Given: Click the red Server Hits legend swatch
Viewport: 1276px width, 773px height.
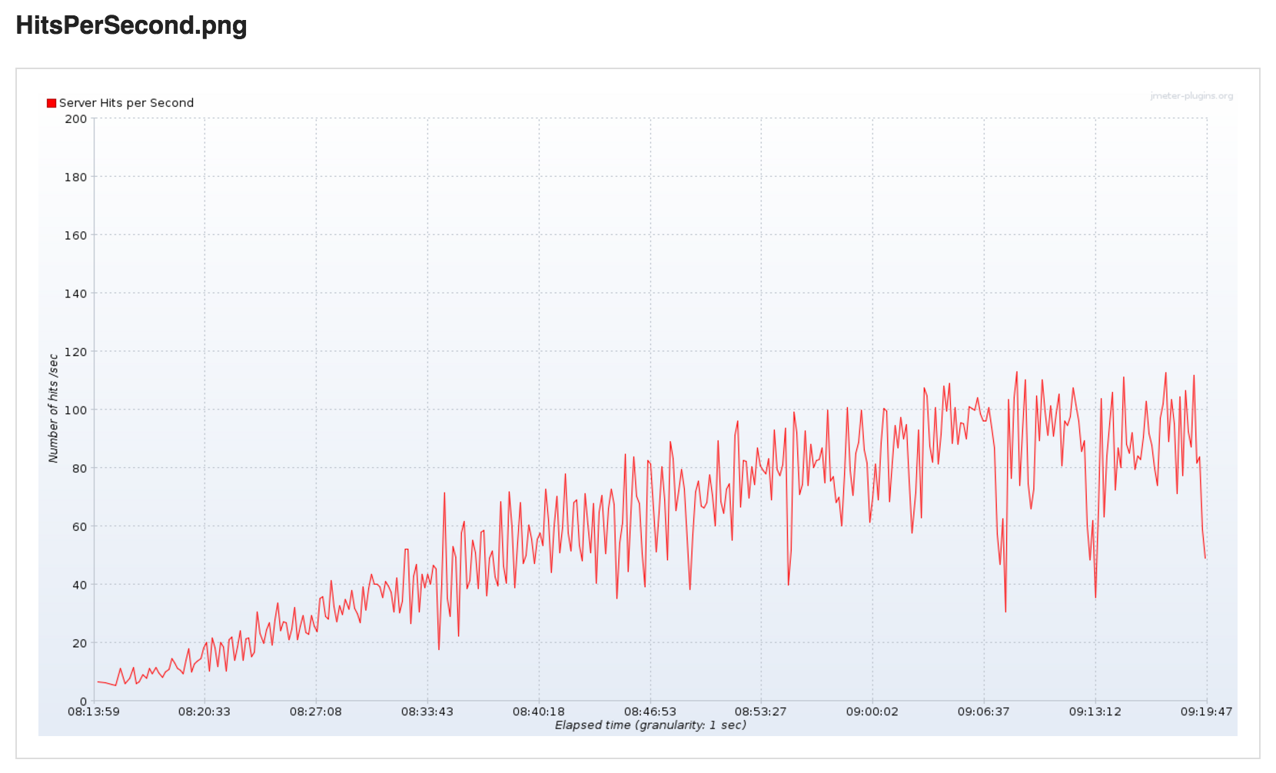Looking at the screenshot, I should click(52, 103).
